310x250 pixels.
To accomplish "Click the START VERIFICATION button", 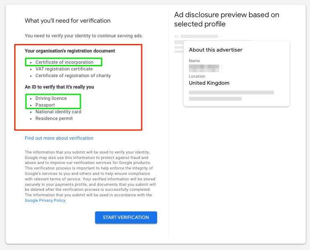I will [126, 217].
